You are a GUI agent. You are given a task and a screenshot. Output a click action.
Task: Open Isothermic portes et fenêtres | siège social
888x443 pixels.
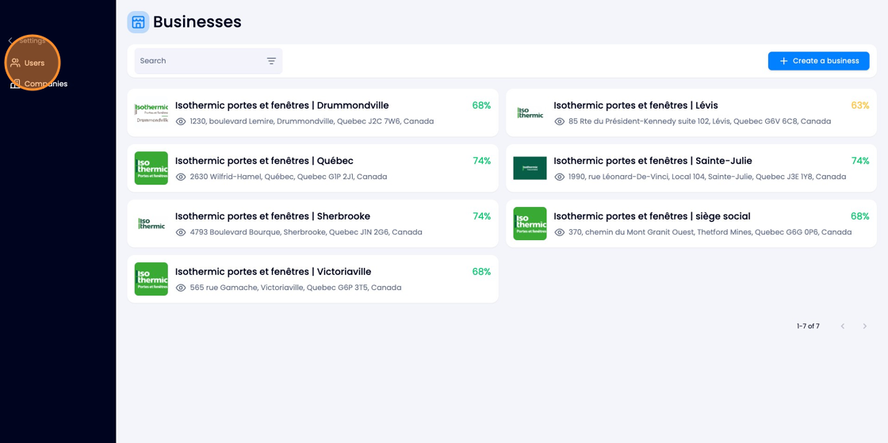[652, 216]
